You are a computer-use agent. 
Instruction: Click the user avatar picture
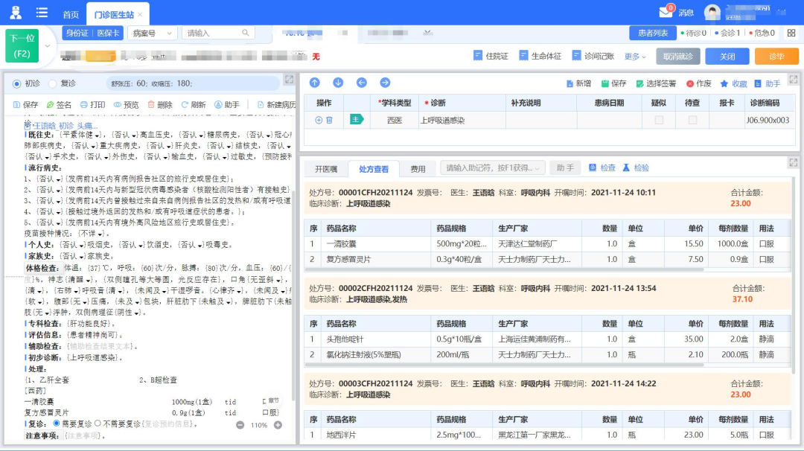coord(712,13)
